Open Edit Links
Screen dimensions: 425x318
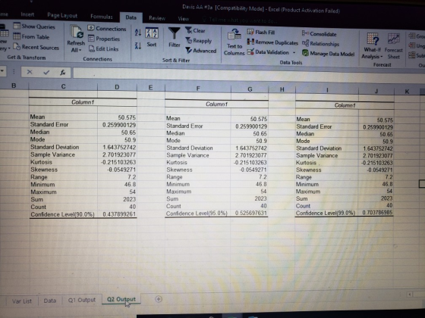(x=103, y=49)
